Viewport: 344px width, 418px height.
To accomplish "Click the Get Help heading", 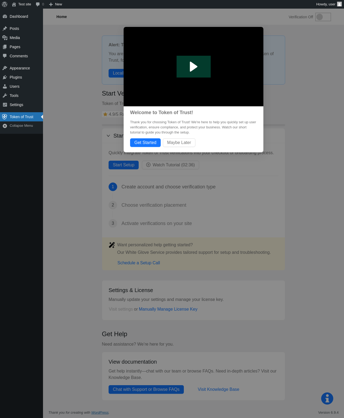I will click(x=114, y=334).
